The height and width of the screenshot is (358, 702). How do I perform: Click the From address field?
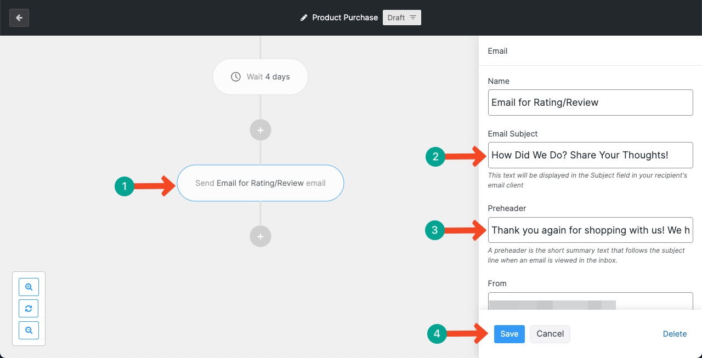point(591,302)
